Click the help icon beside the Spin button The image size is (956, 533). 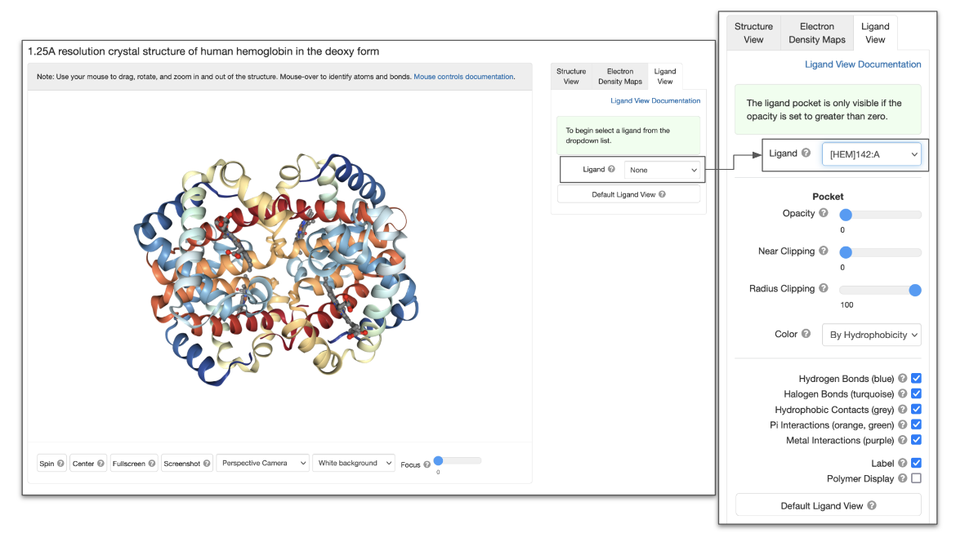[x=60, y=464]
